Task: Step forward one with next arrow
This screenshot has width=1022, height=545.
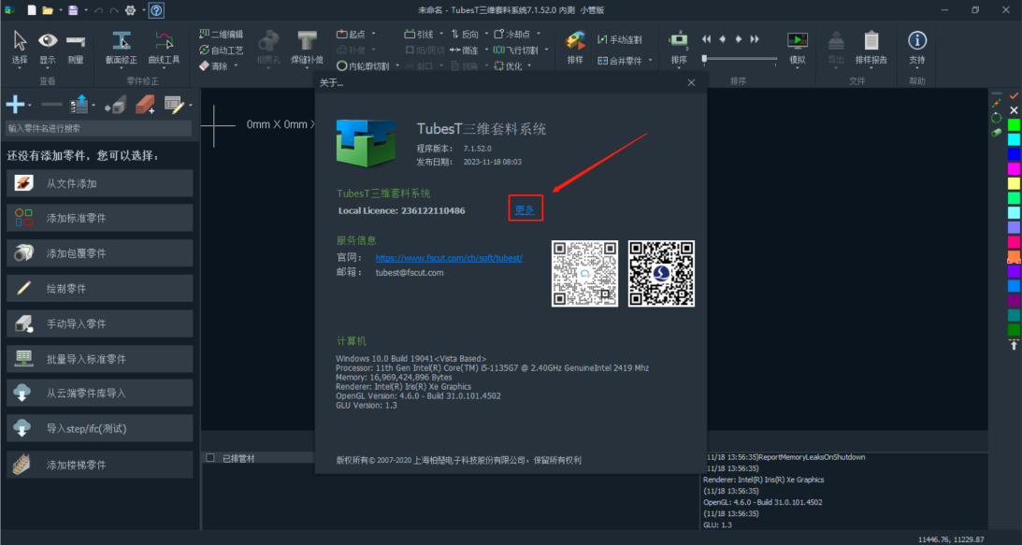Action: click(x=739, y=39)
